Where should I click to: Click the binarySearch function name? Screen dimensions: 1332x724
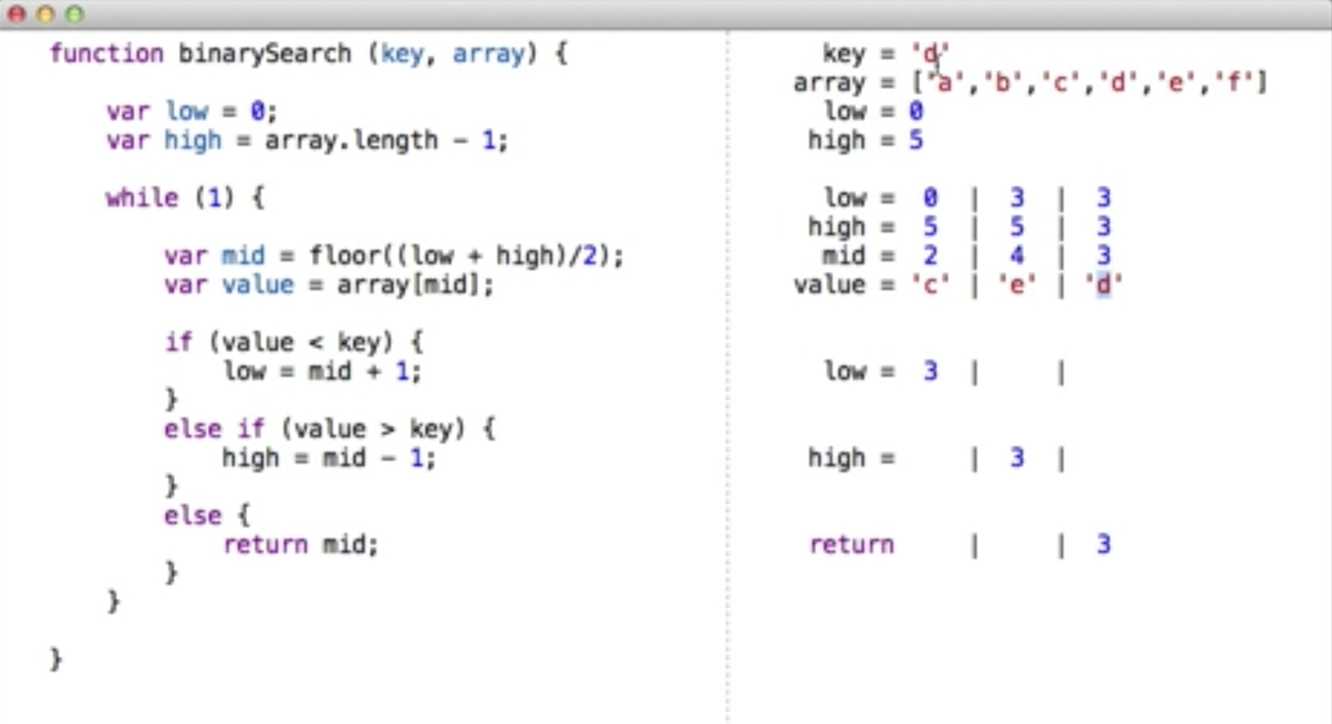(264, 54)
